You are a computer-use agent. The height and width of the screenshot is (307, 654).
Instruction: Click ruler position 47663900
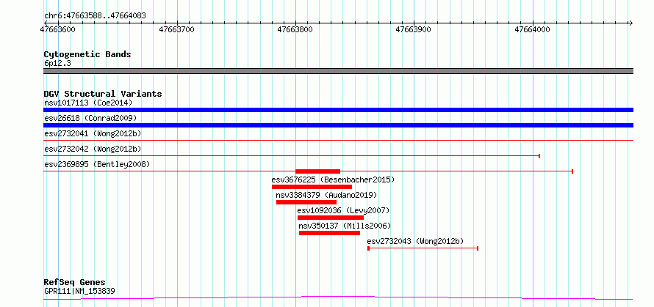pyautogui.click(x=414, y=29)
